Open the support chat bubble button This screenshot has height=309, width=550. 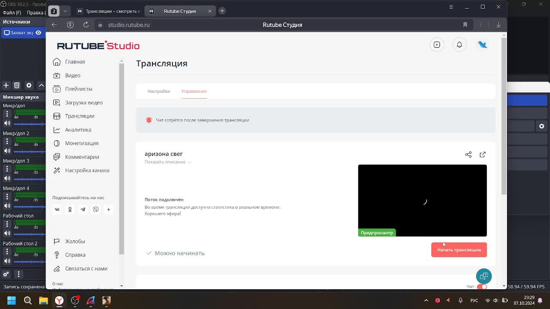[x=484, y=276]
